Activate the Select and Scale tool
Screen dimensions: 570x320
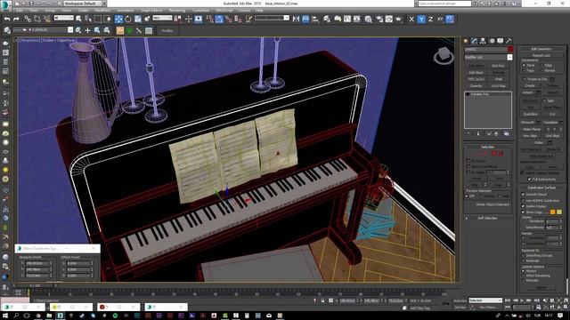[138, 20]
